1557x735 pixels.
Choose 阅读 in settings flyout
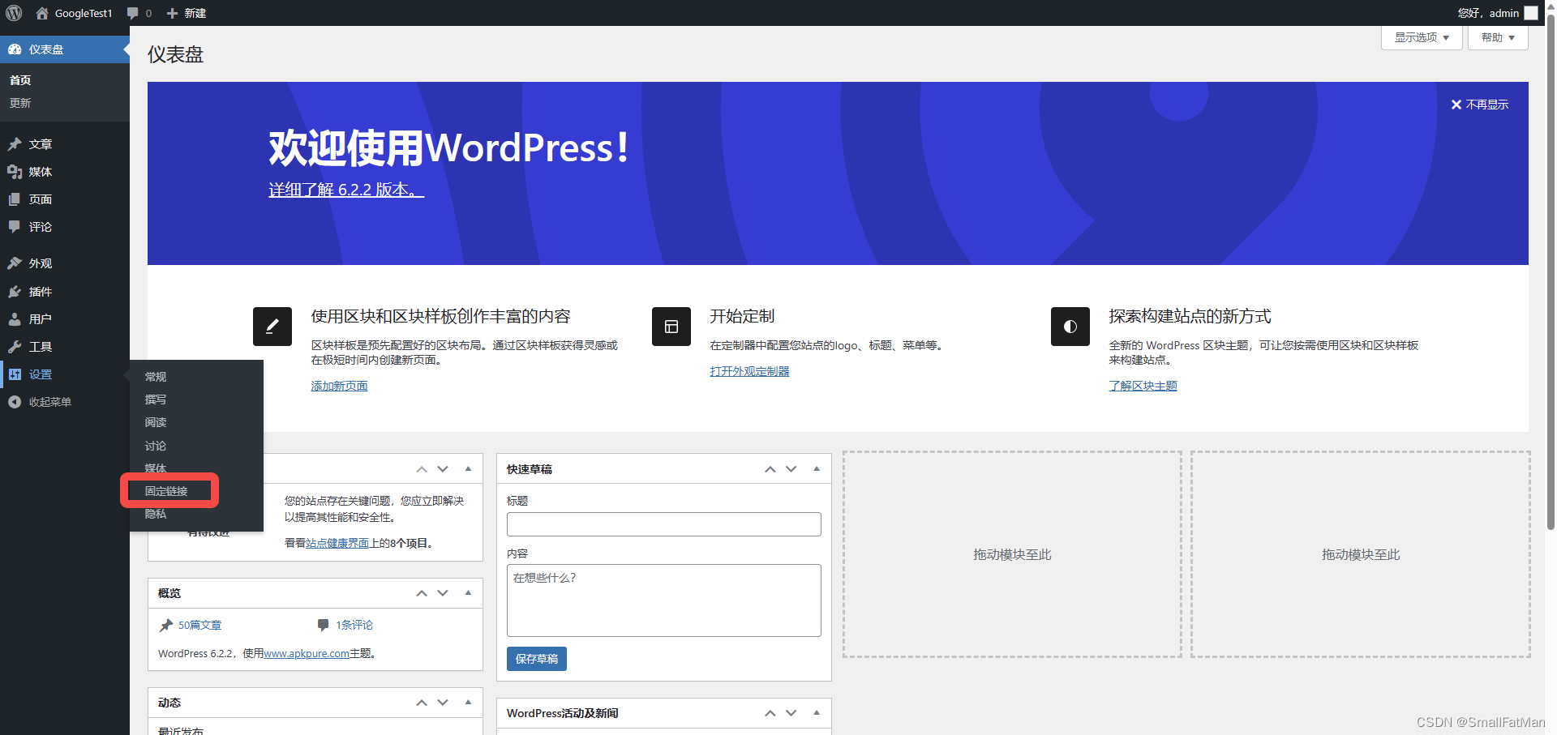tap(156, 422)
